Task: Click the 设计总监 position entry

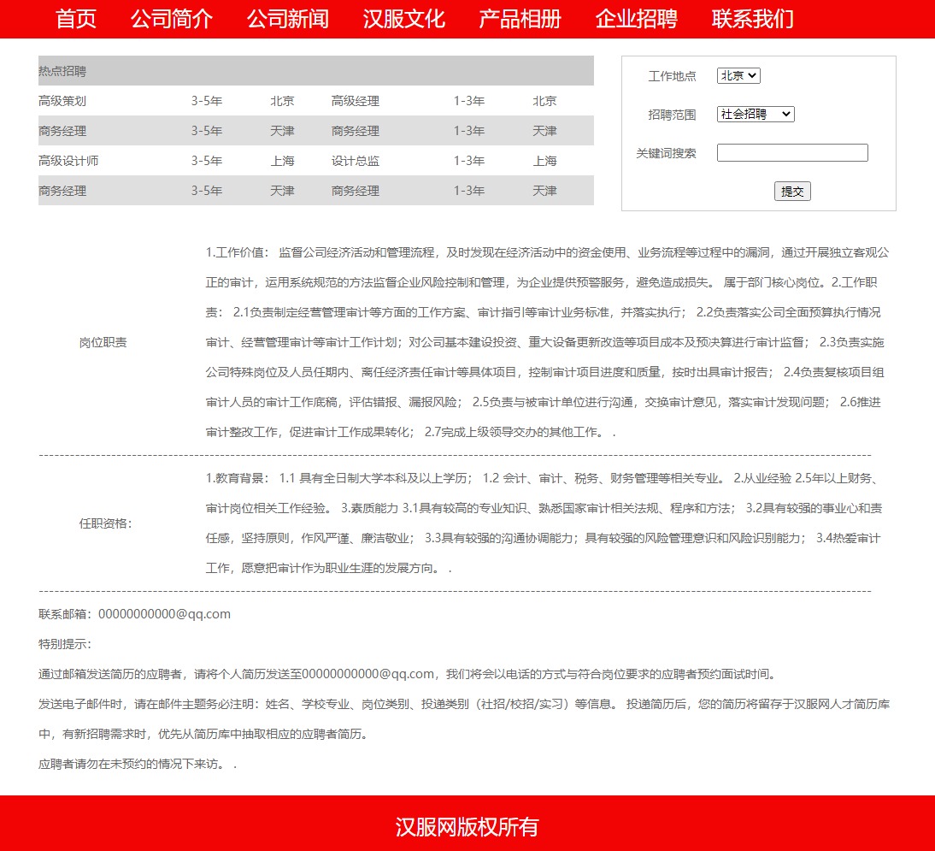Action: pyautogui.click(x=356, y=161)
